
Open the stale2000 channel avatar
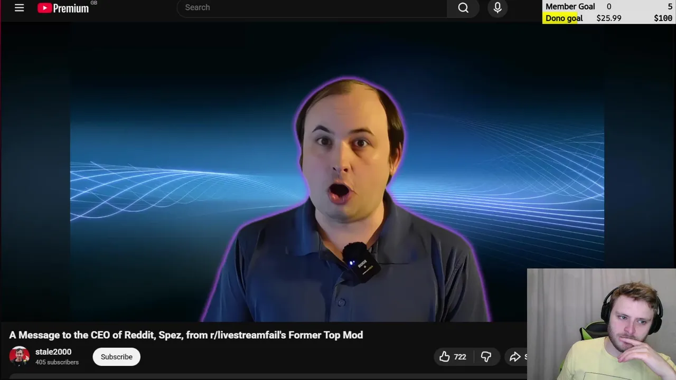pos(20,357)
